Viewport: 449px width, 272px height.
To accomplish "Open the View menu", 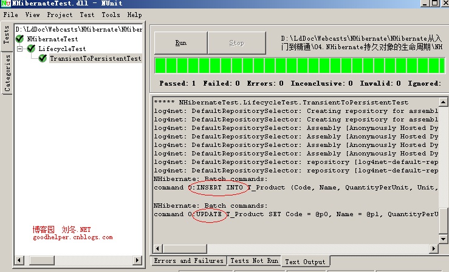I will click(32, 15).
